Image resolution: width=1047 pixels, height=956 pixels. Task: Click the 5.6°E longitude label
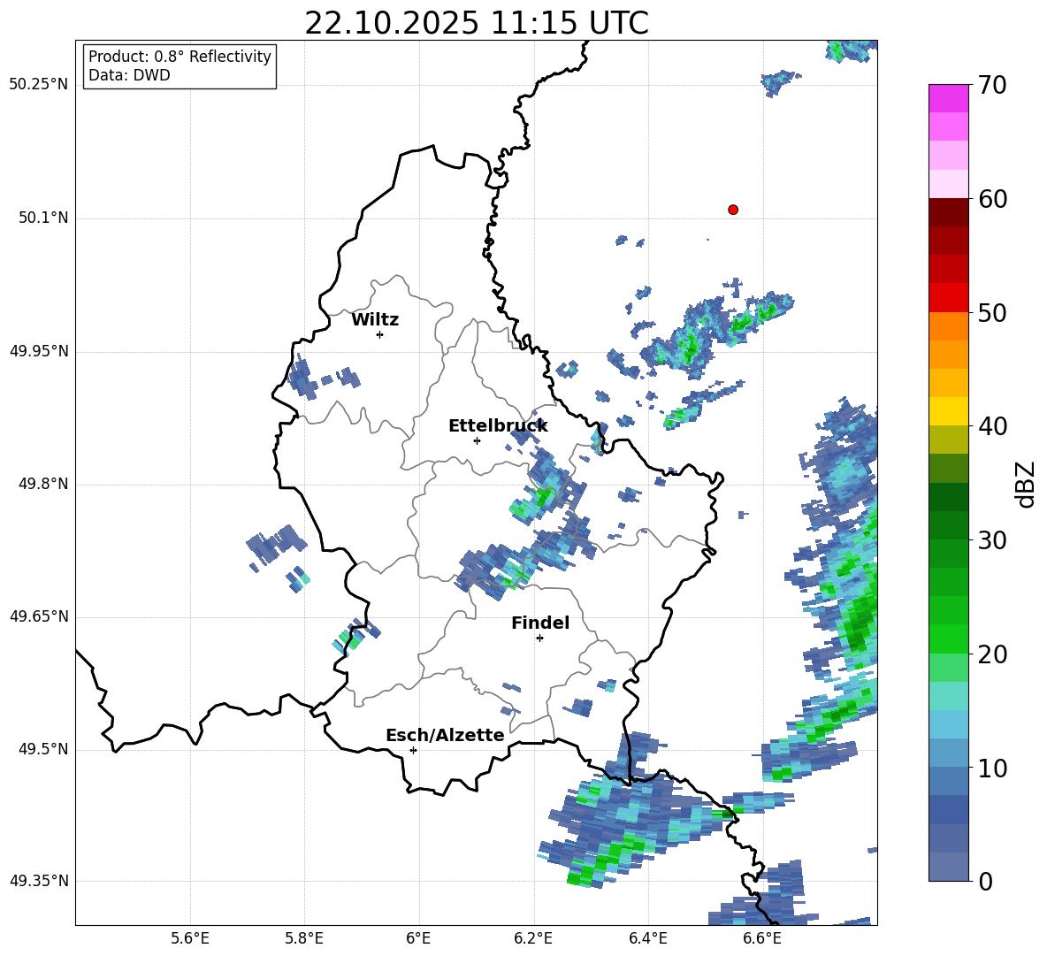190,939
